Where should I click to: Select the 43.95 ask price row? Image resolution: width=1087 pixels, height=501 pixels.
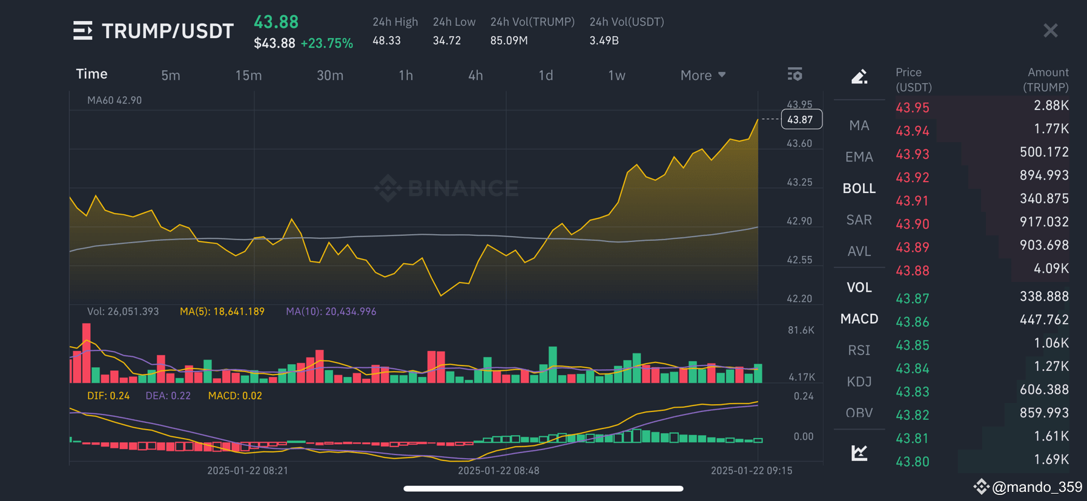pos(982,107)
